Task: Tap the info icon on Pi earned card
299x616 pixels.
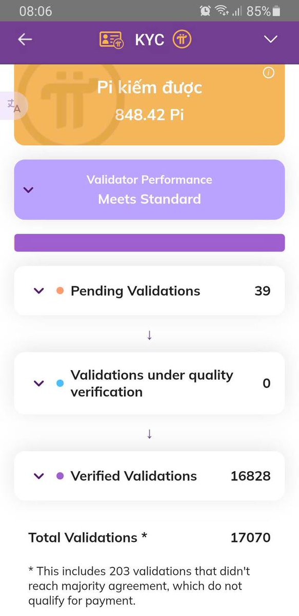Action: point(268,73)
